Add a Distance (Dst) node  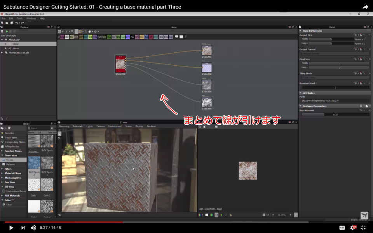90,37
